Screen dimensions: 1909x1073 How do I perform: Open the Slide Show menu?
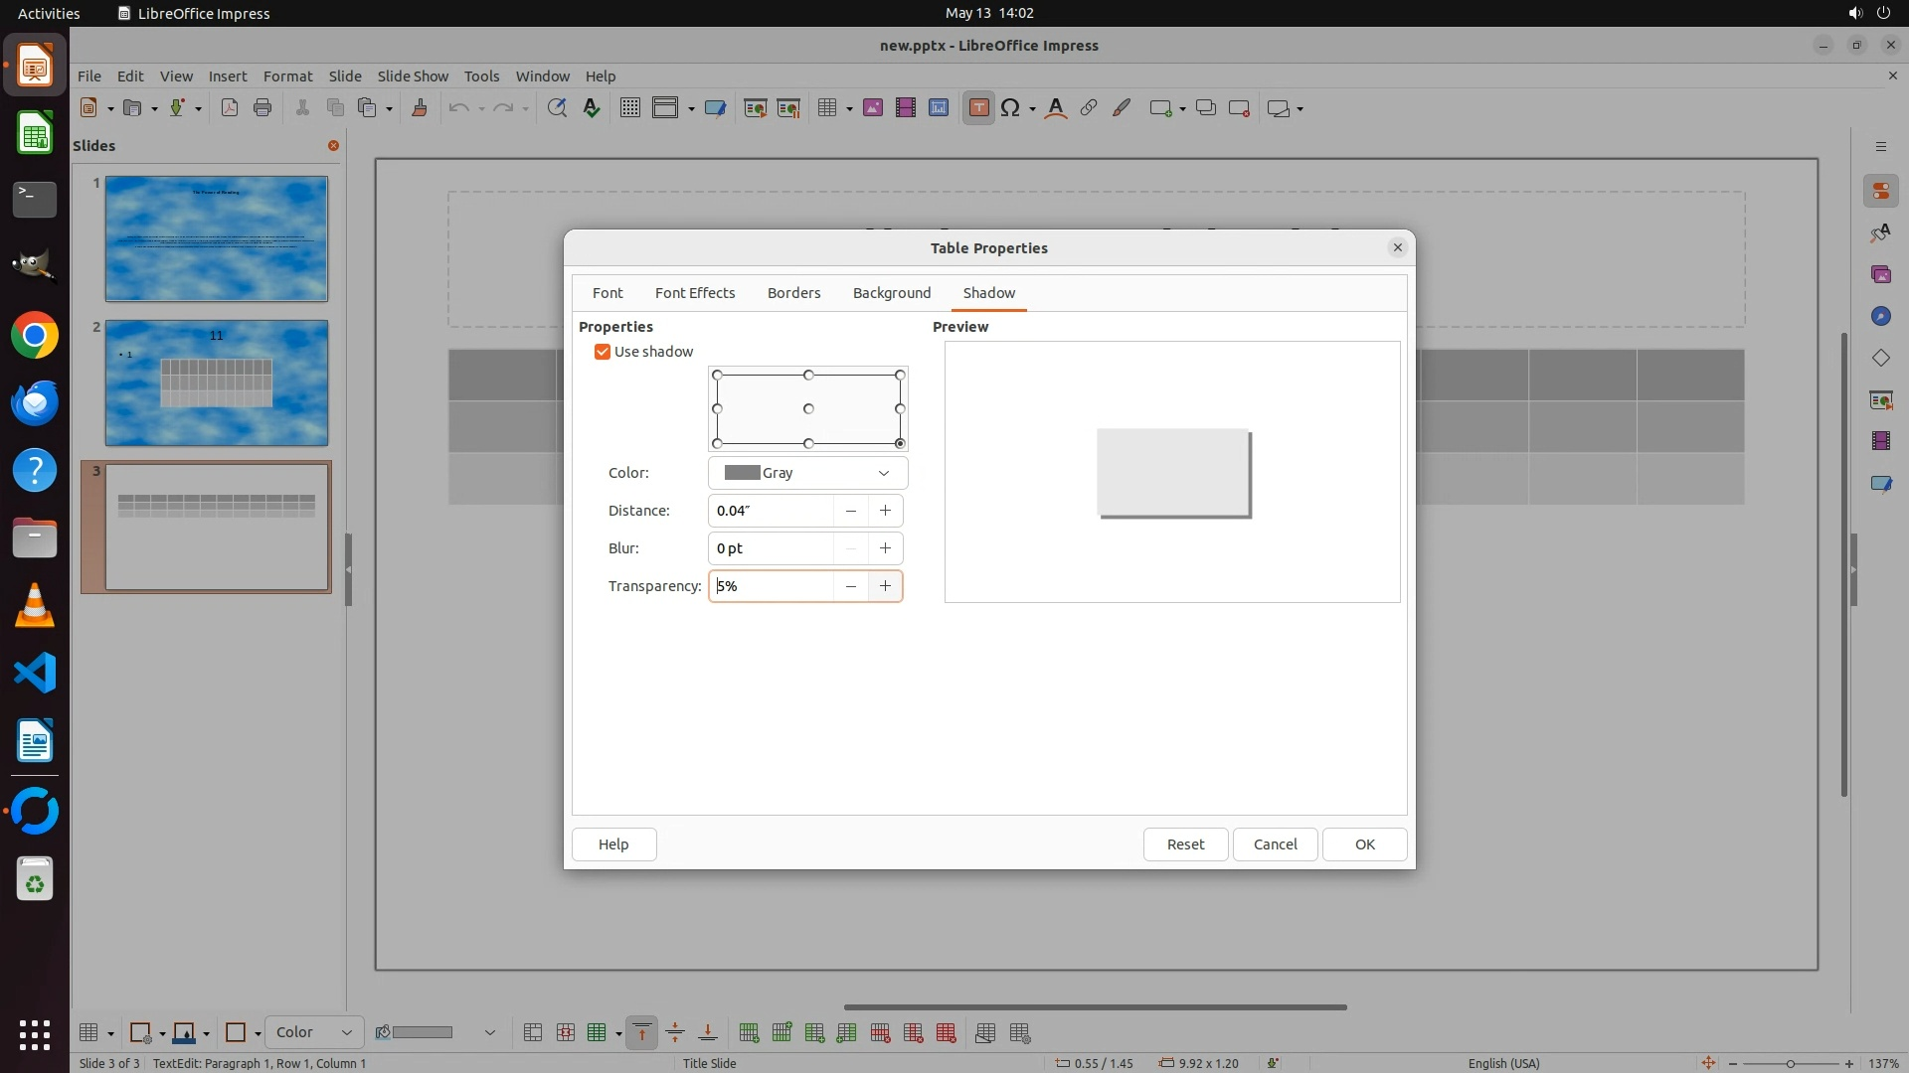(x=413, y=77)
